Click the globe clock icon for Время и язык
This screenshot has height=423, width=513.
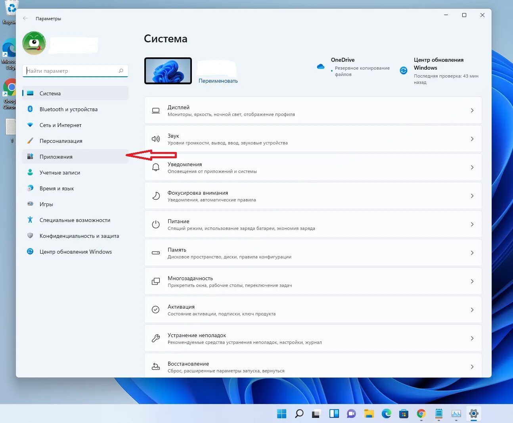(30, 188)
